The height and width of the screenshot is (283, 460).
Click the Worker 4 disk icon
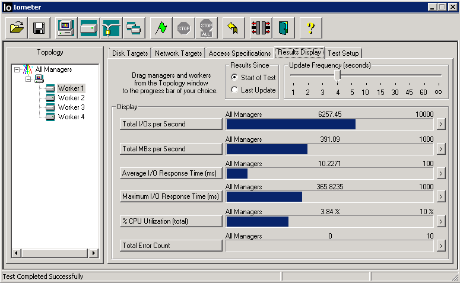tap(50, 117)
